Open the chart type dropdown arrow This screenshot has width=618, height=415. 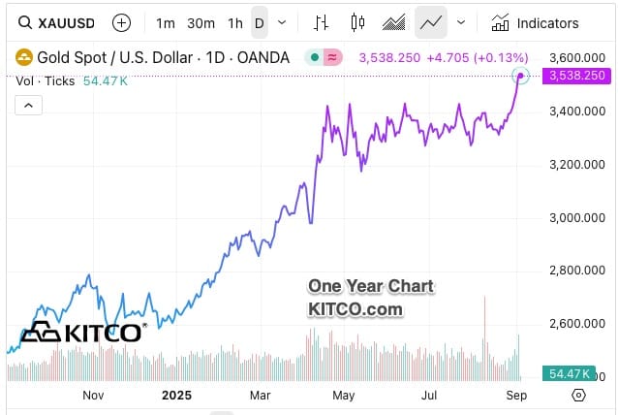click(460, 22)
